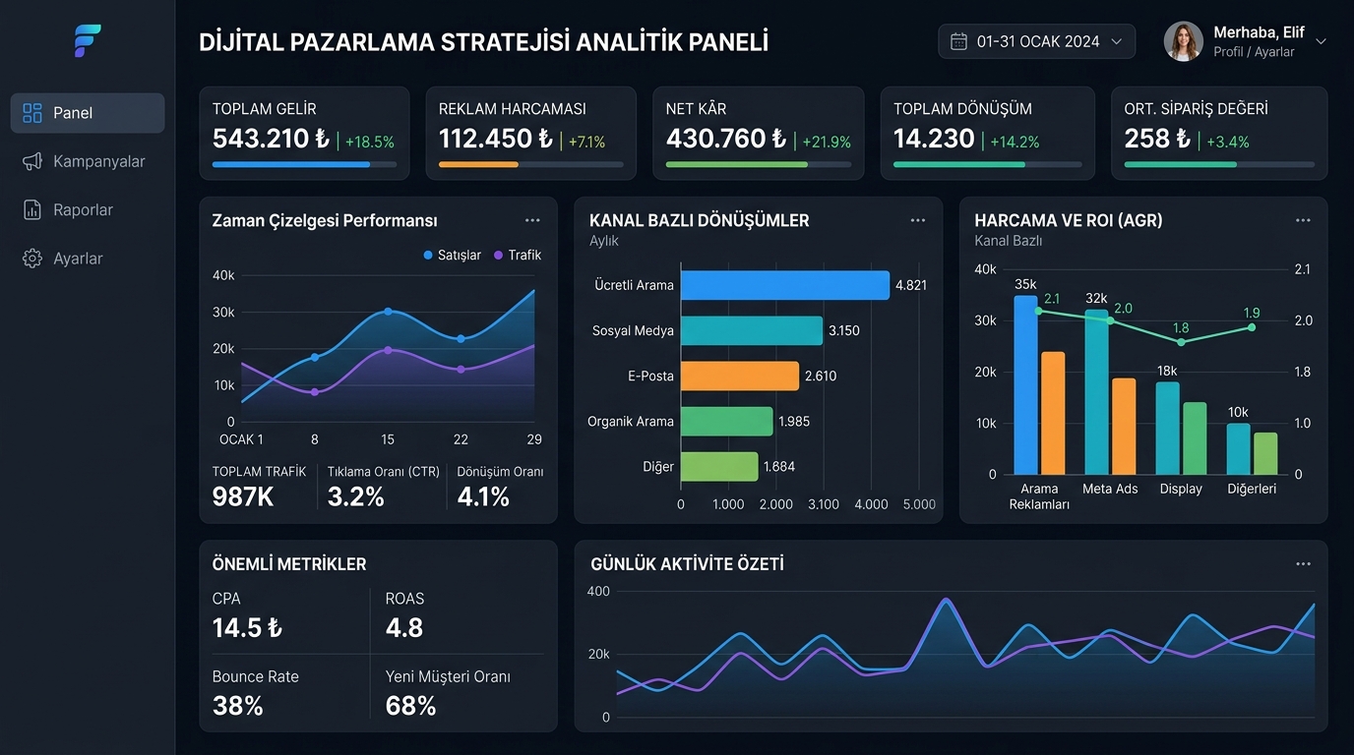Click the 32k Meta Ads blue column
Image resolution: width=1354 pixels, height=755 pixels.
(1097, 392)
